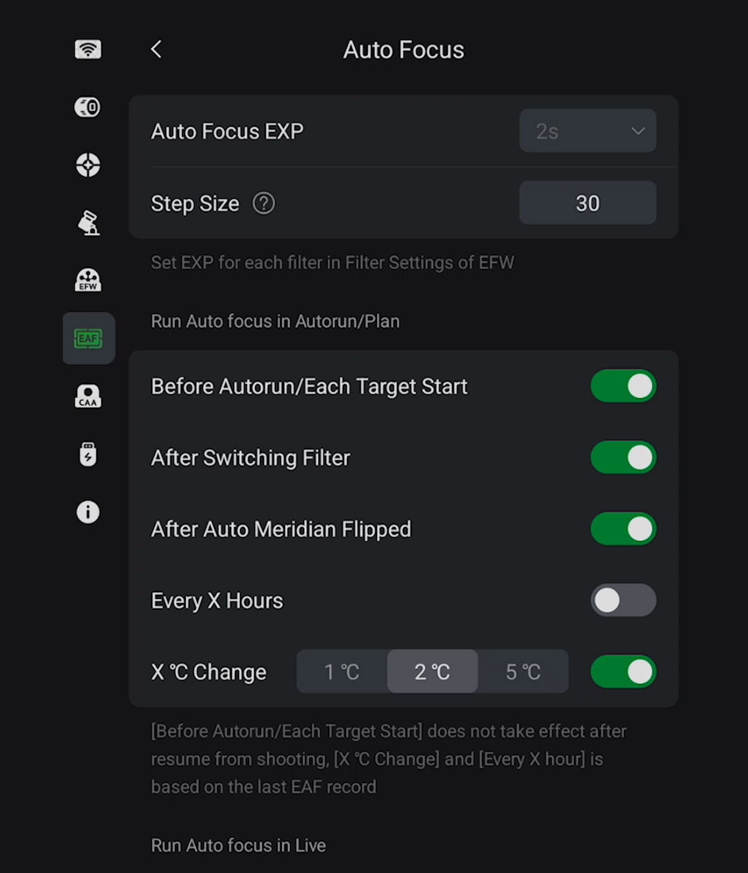The width and height of the screenshot is (748, 873).
Task: Open the Step Size help tooltip
Action: point(263,203)
